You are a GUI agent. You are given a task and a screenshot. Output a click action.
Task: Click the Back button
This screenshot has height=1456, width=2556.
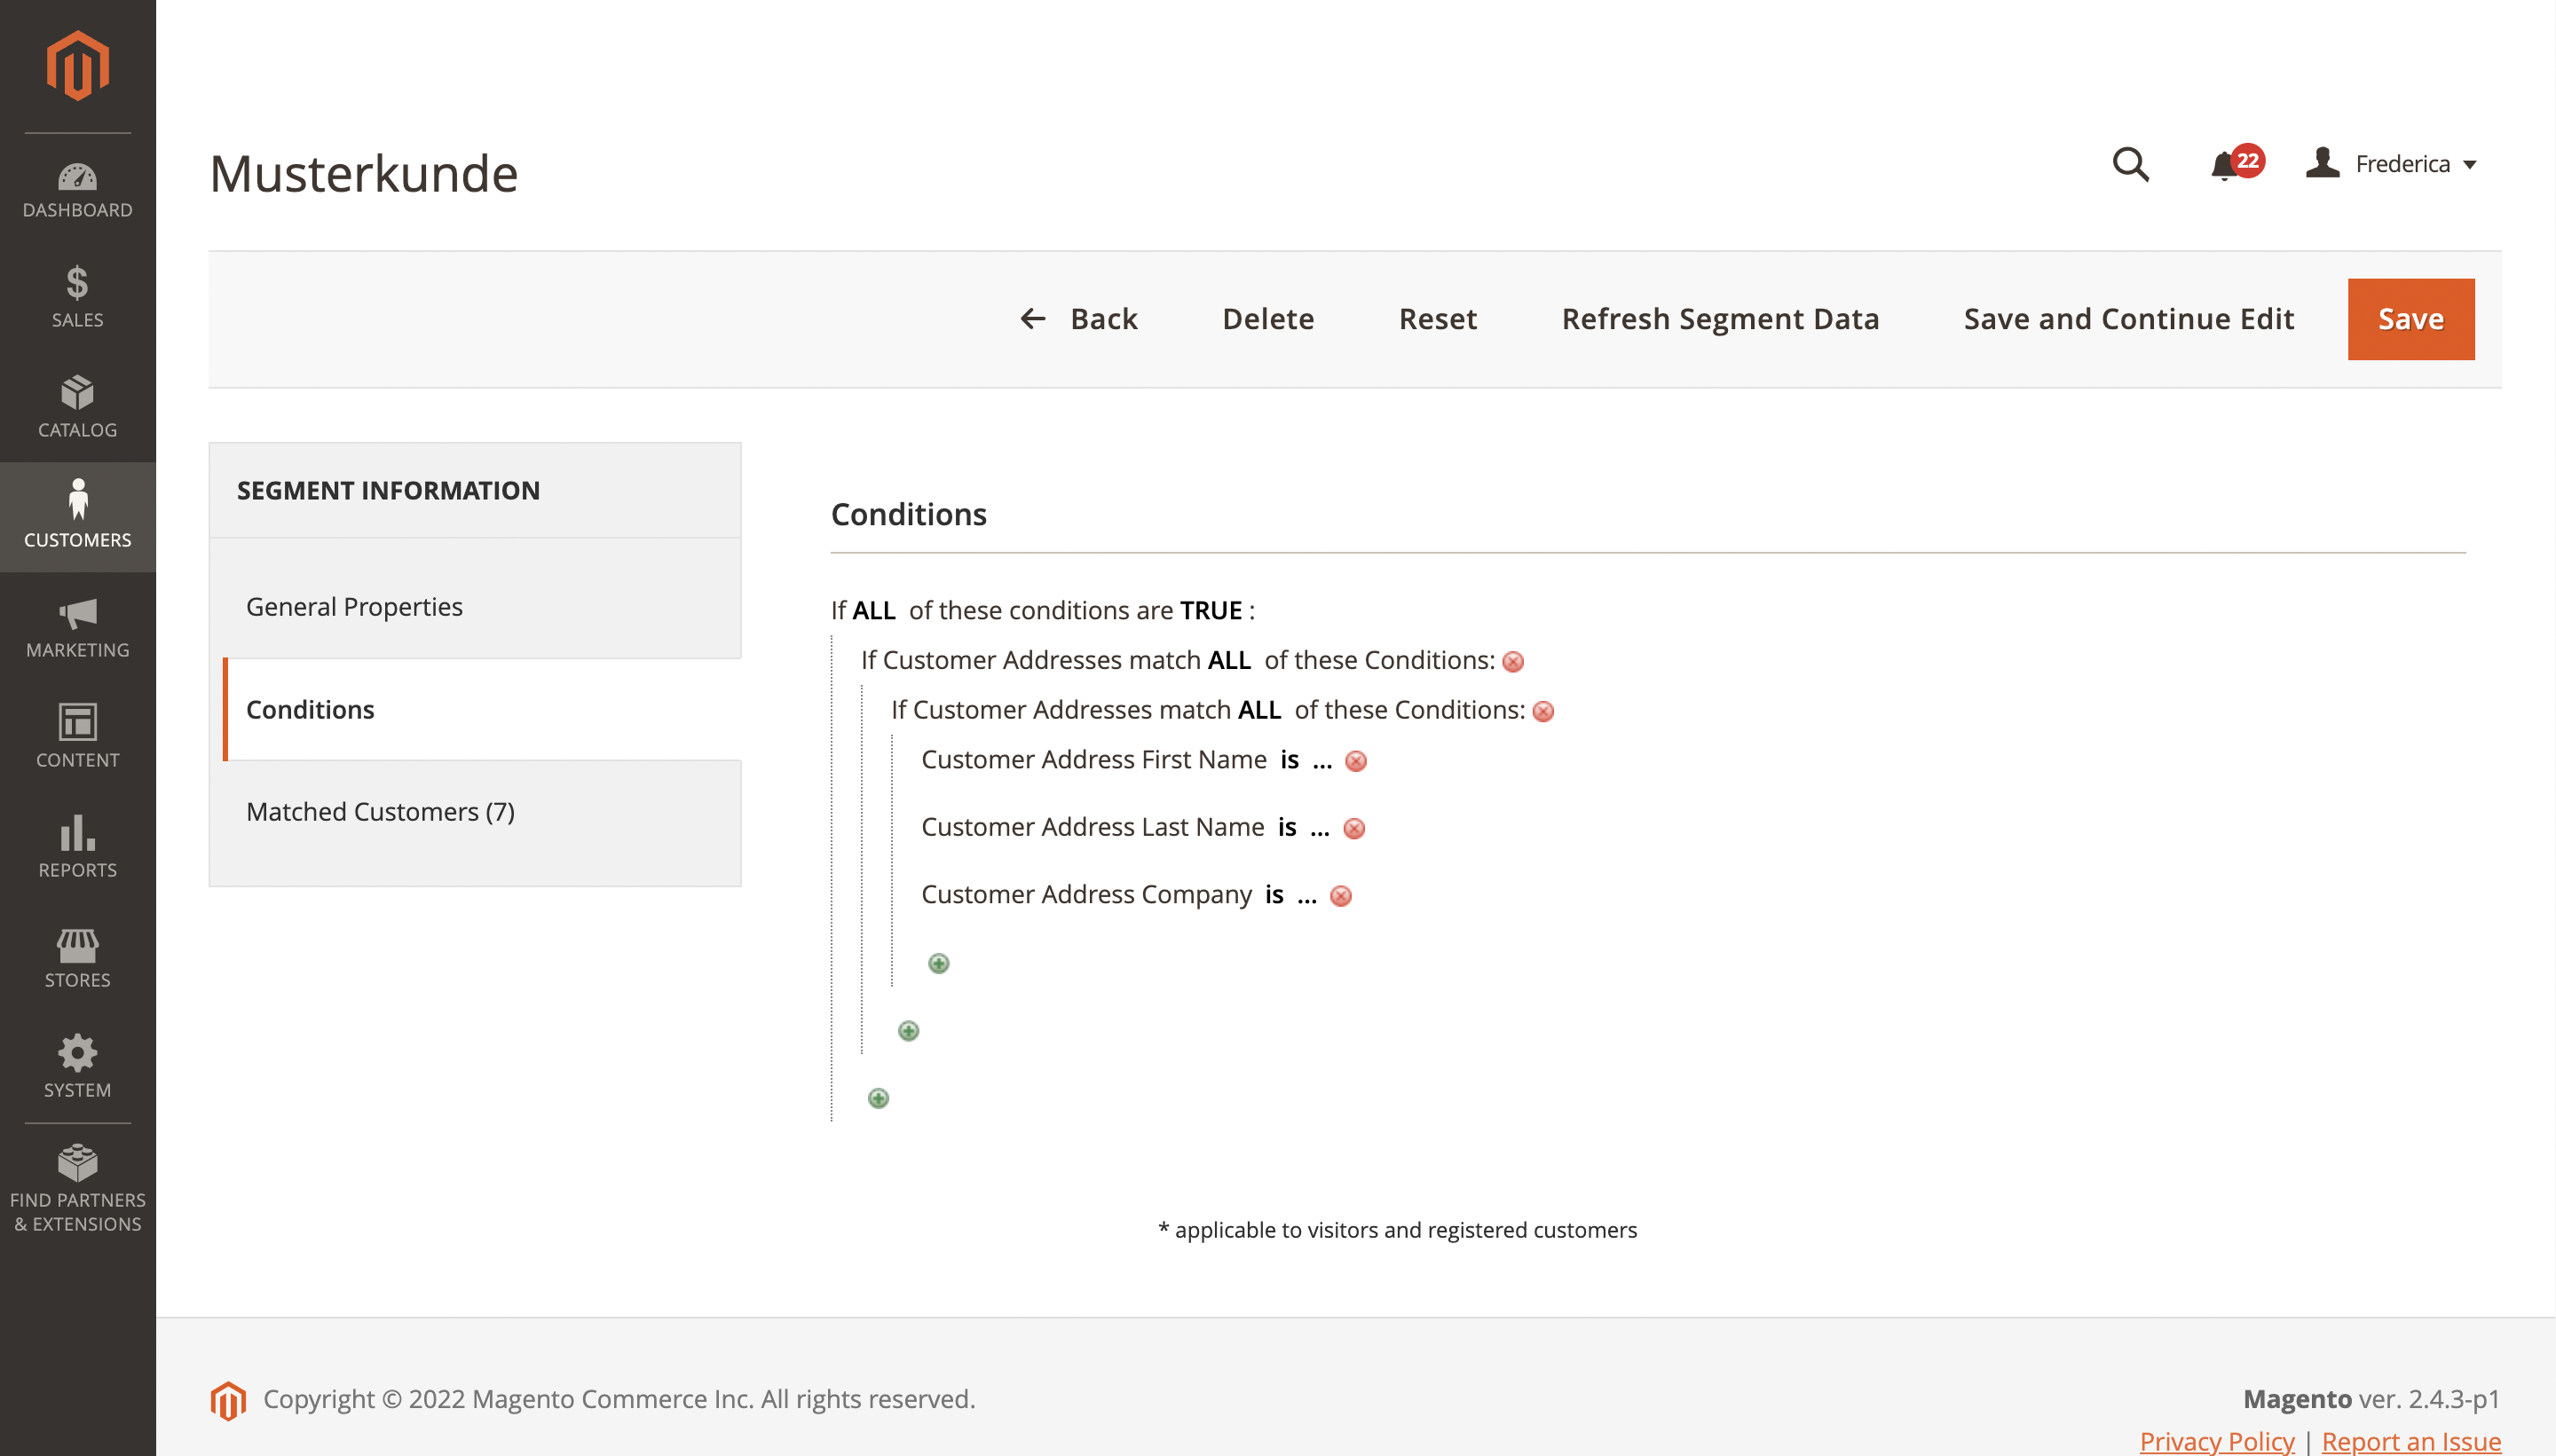[1079, 319]
